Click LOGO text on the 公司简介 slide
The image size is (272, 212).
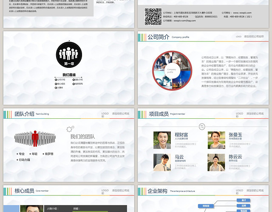(238, 36)
